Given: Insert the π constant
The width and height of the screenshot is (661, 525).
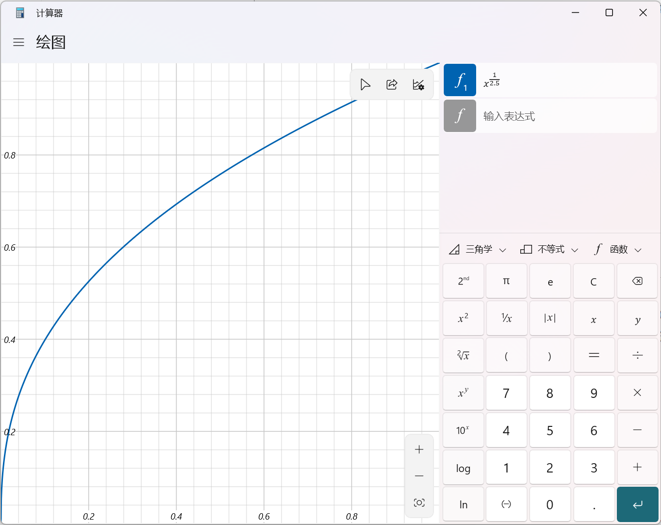Looking at the screenshot, I should tap(507, 281).
